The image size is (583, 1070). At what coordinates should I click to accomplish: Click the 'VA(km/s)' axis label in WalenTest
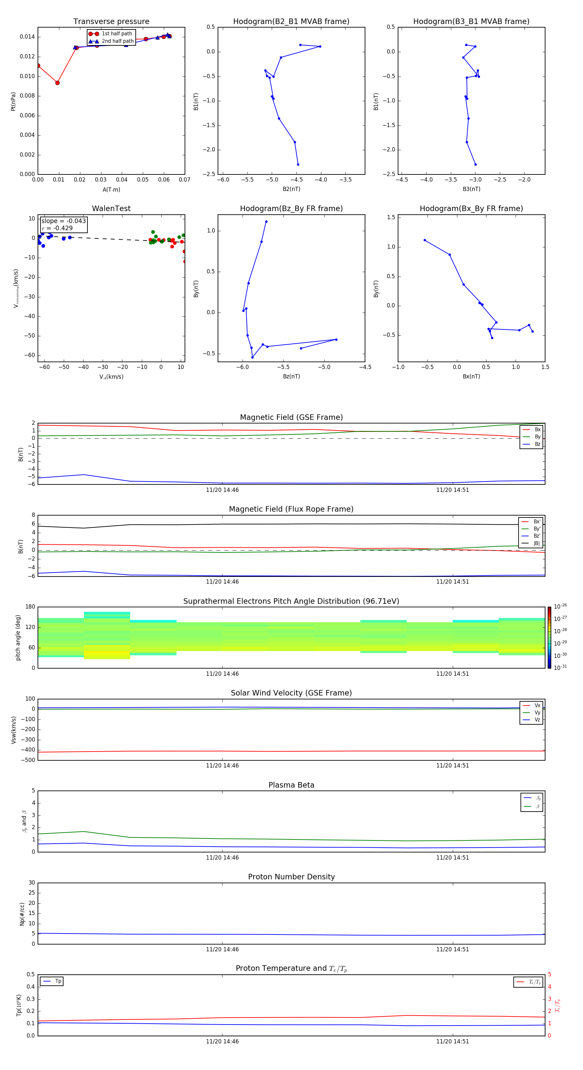pos(111,377)
